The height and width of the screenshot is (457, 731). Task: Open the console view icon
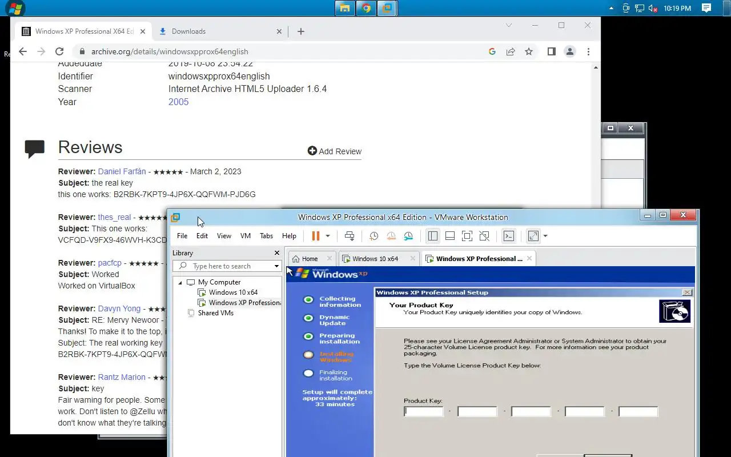click(508, 236)
